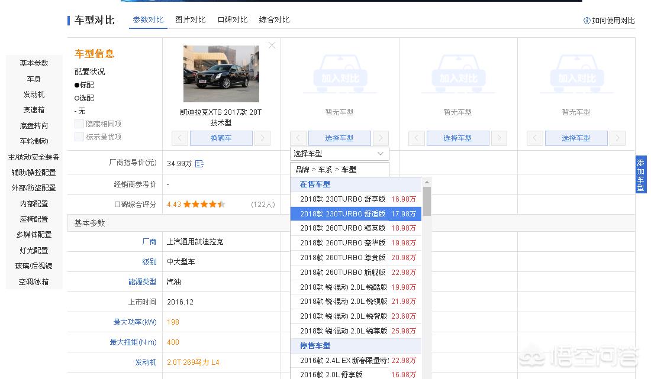The height and width of the screenshot is (379, 651).
Task: Check the 隐藏相同项 checkbox
Action: [x=79, y=124]
